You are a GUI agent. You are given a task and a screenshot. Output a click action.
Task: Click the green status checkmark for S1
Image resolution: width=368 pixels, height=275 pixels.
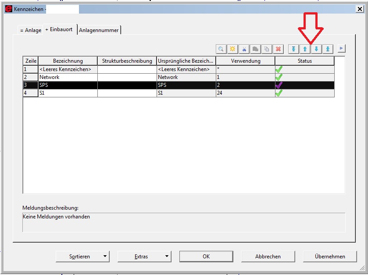pyautogui.click(x=279, y=93)
